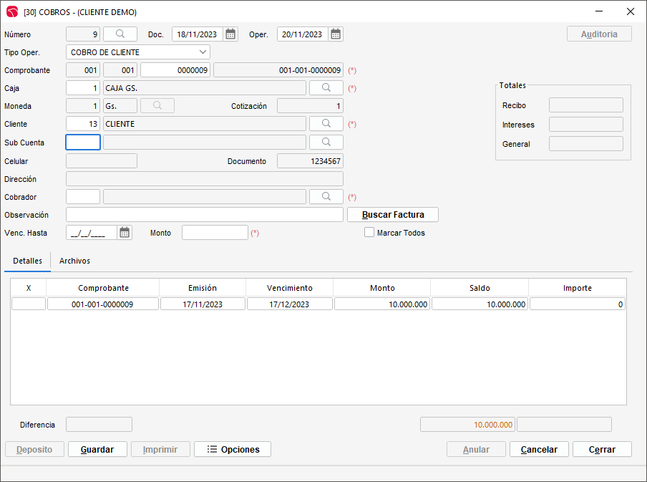Screen dimensions: 647x482
Task: Click the search icon next to Número
Action: click(x=120, y=34)
